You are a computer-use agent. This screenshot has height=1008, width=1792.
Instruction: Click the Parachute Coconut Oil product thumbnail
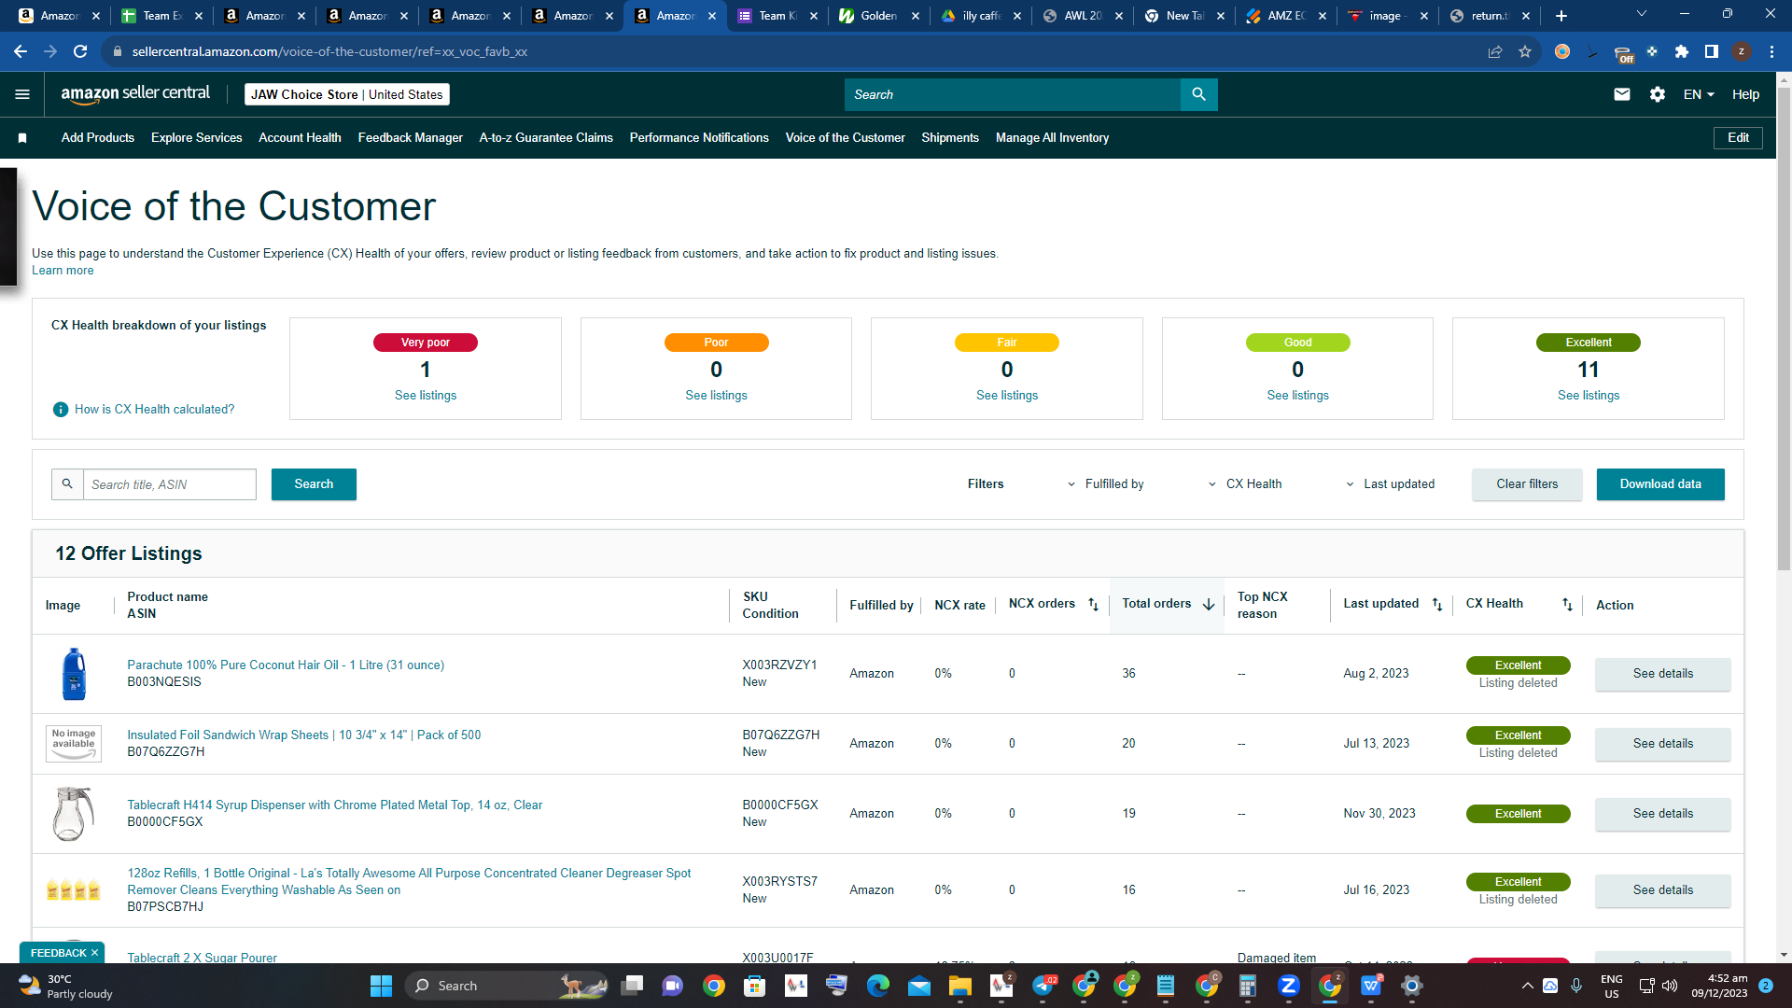[x=74, y=674]
